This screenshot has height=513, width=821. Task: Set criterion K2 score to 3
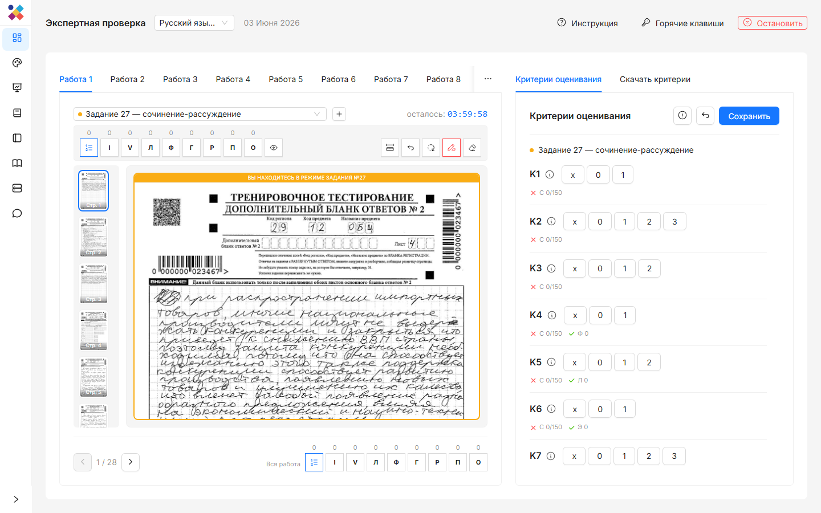[674, 221]
